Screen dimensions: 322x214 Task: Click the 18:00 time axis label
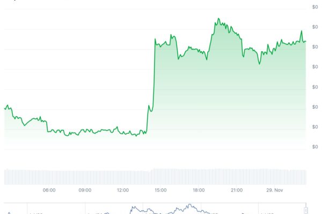199,190
